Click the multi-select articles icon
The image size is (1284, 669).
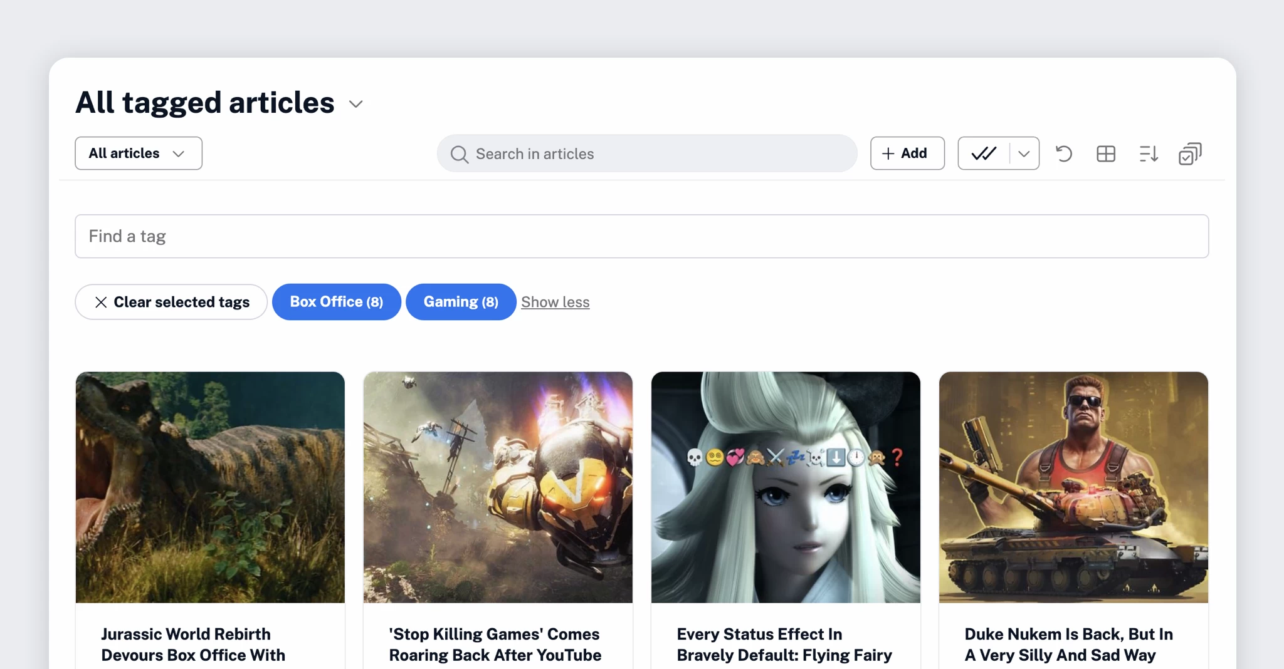click(1190, 153)
